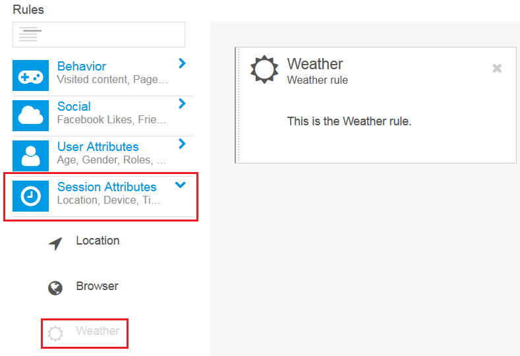The width and height of the screenshot is (520, 356).
Task: Click the 'Age, Gender, Roles, …' description
Action: [x=111, y=160]
